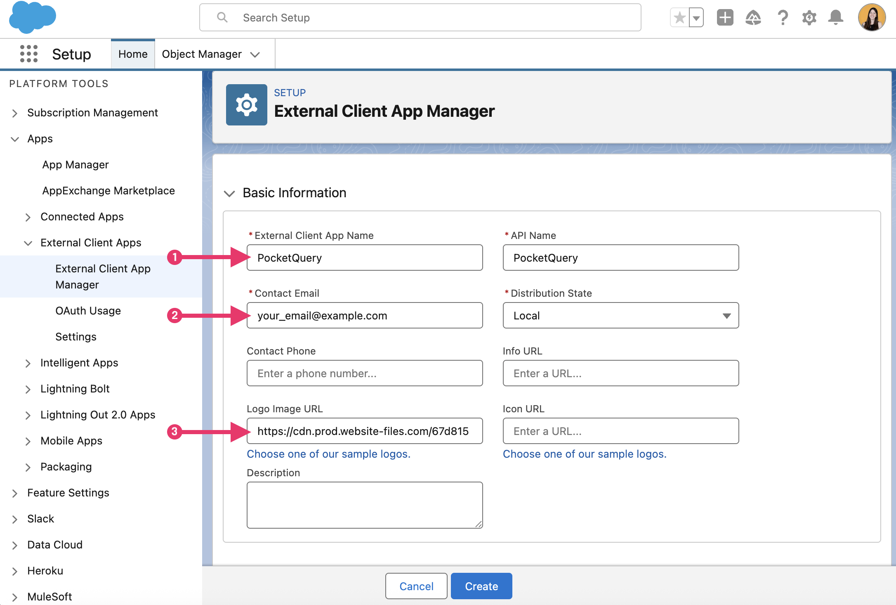The width and height of the screenshot is (896, 605).
Task: Choose one of our sample logos
Action: click(328, 454)
